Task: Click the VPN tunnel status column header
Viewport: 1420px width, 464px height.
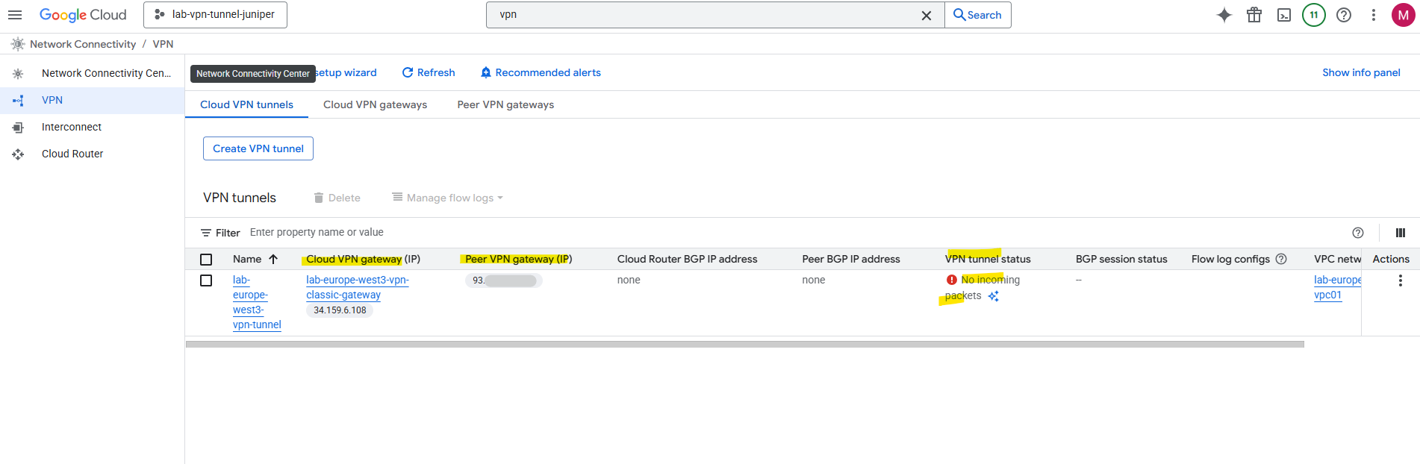Action: (988, 259)
